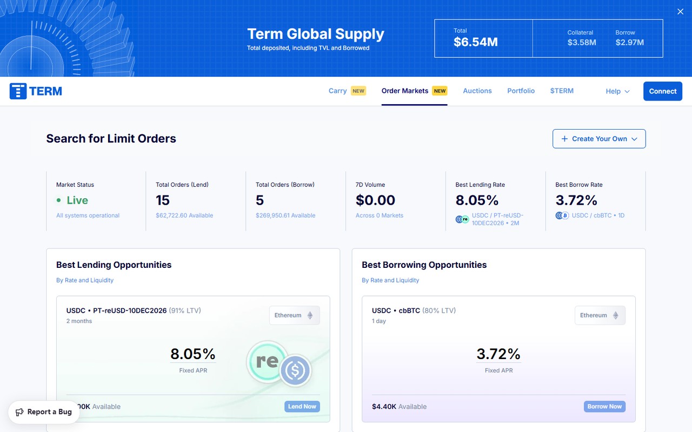Click the $62,722.60 Available text
Viewport: 692px width, 432px height.
[184, 215]
